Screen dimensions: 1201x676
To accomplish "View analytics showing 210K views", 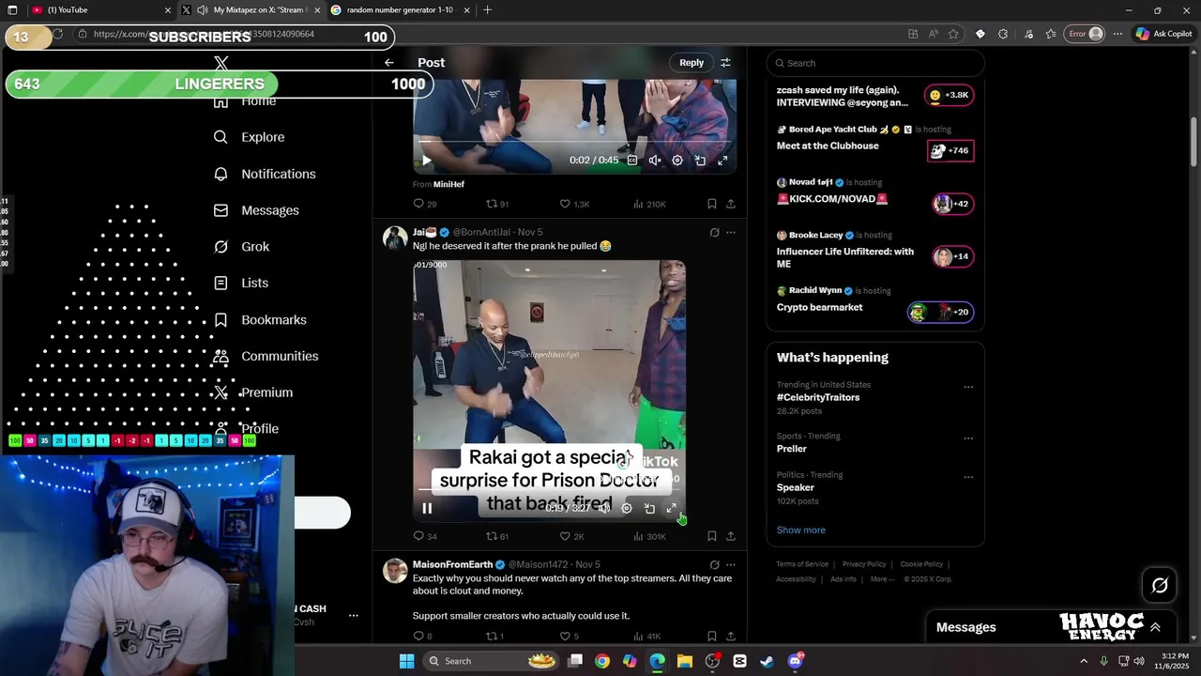I will click(649, 204).
